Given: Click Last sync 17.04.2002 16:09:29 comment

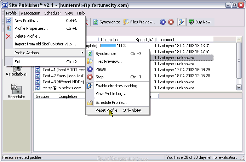Looking at the screenshot, I should click(184, 70).
